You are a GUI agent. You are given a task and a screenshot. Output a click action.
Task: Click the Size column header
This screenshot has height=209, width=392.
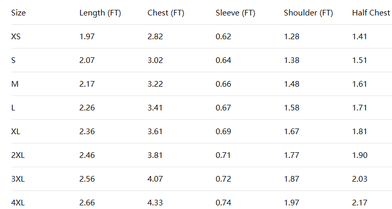(19, 13)
